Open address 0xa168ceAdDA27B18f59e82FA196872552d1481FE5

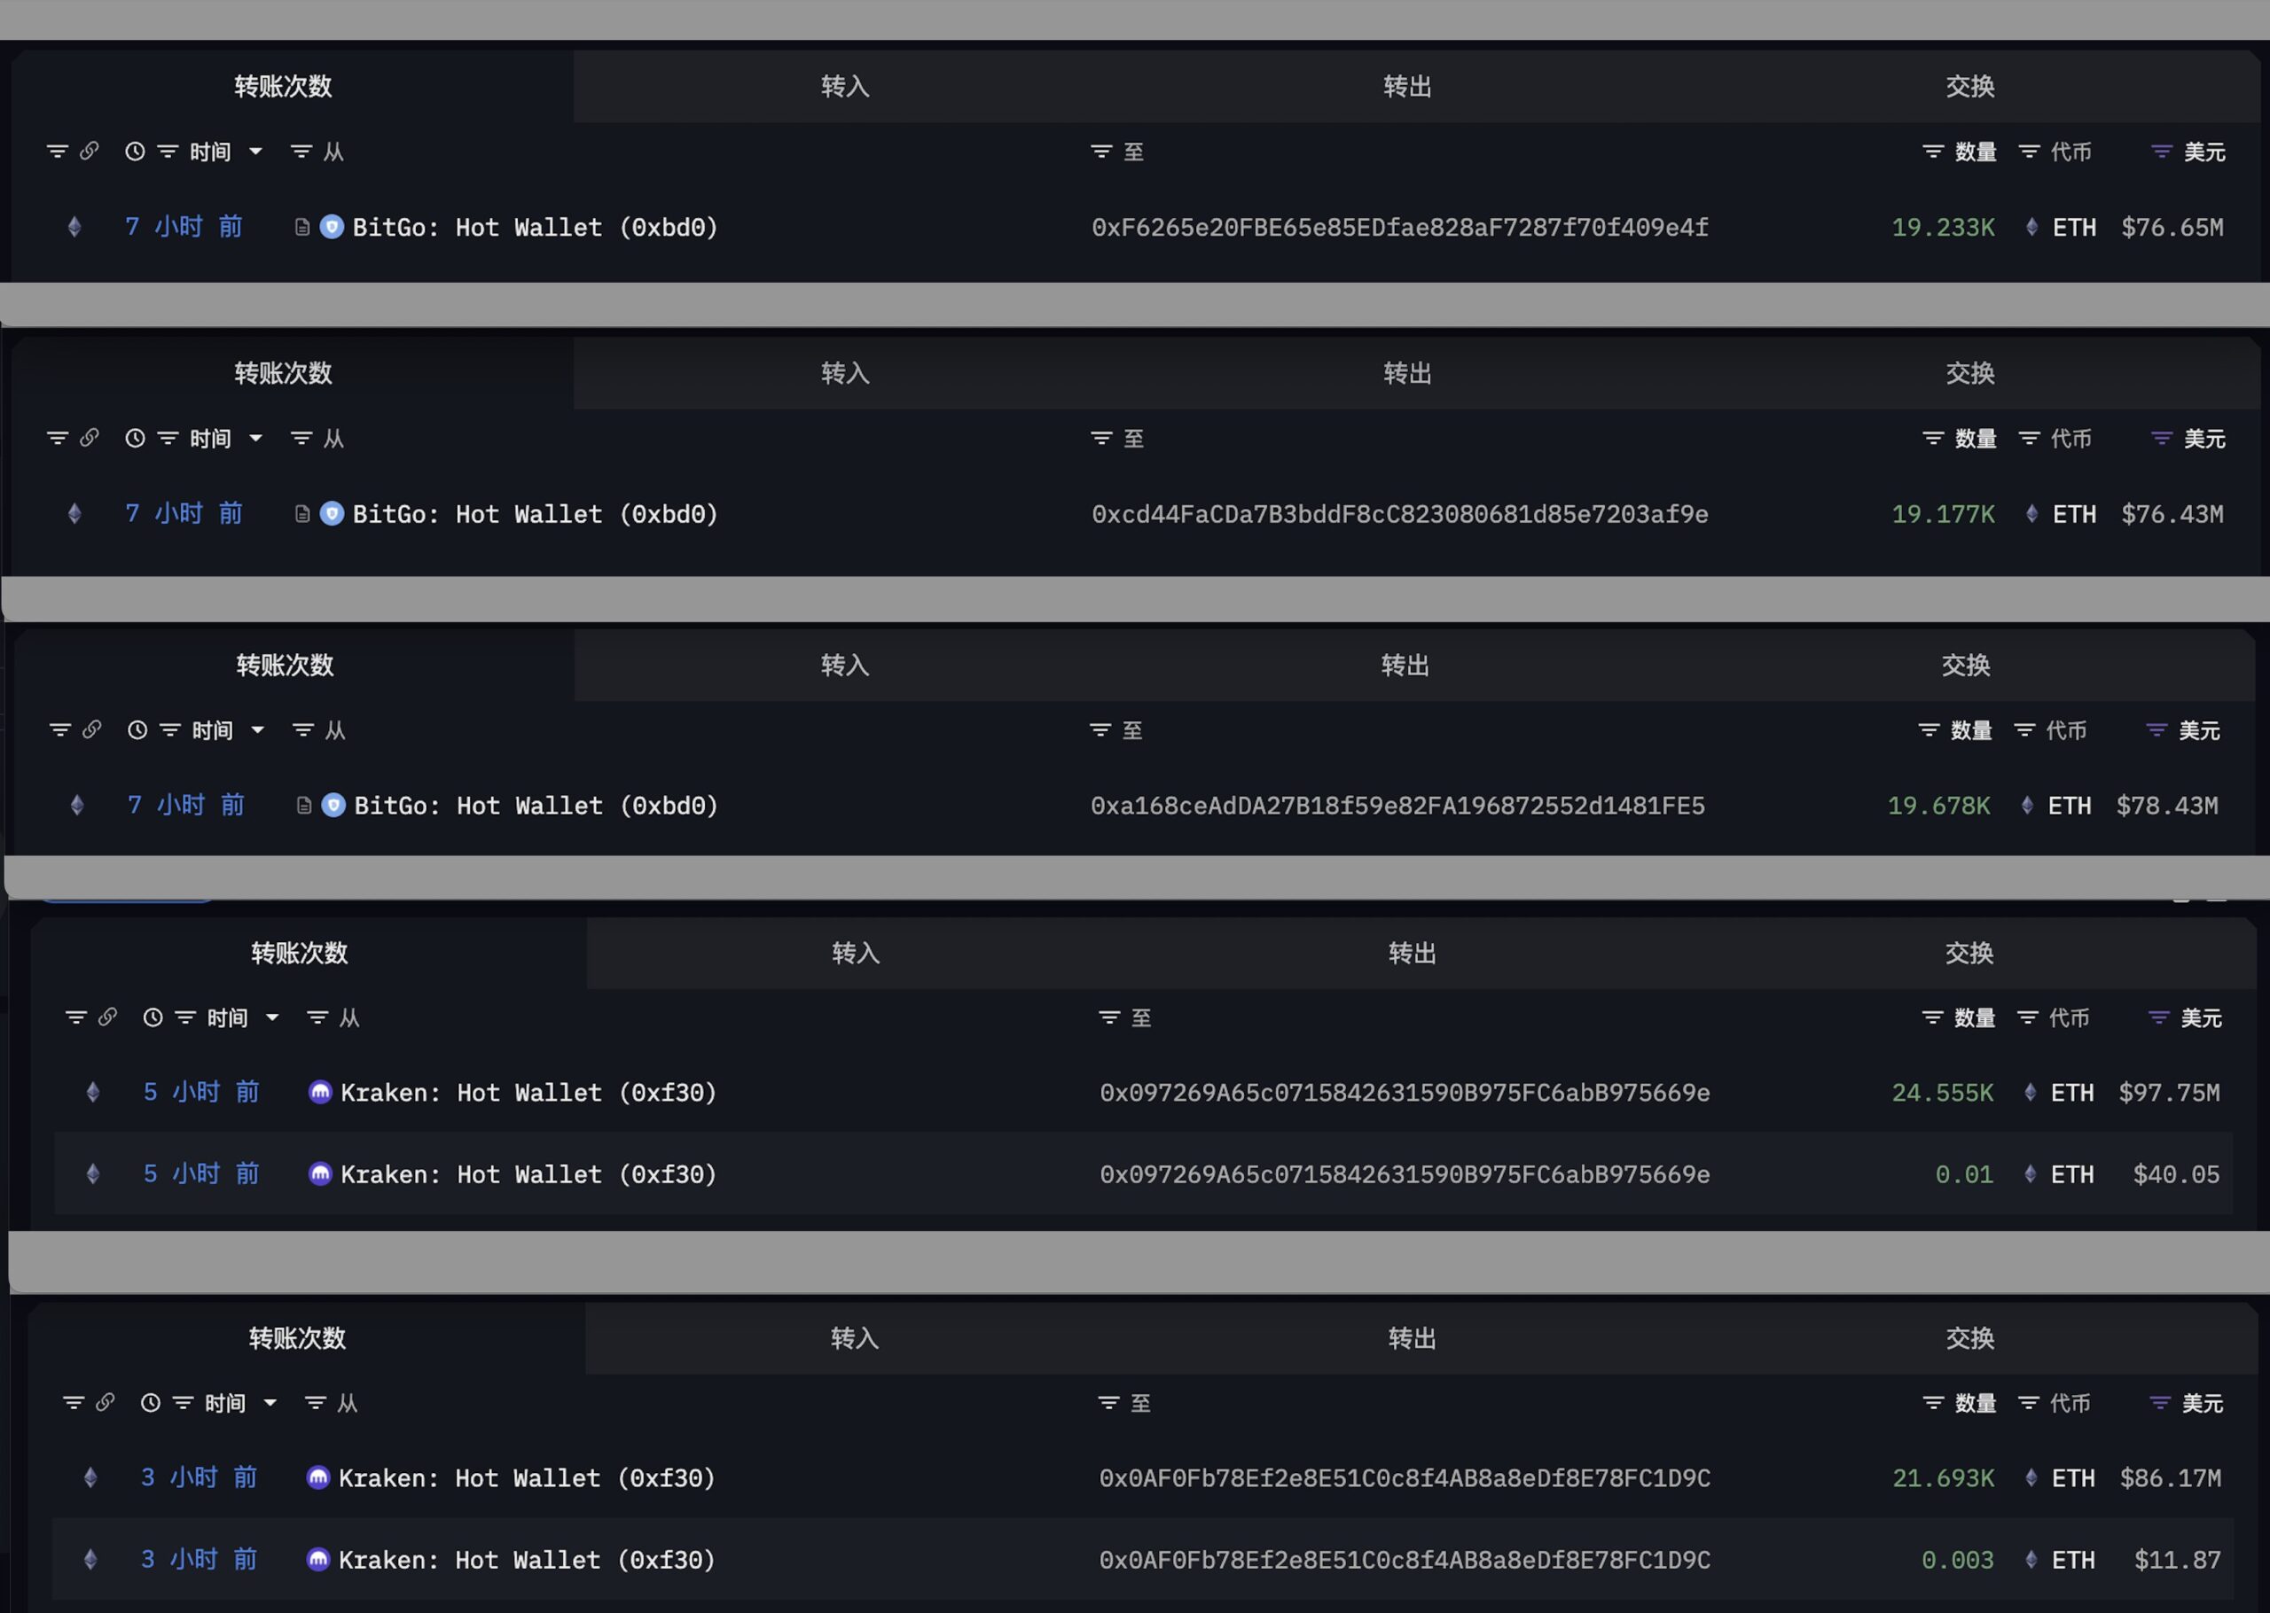coord(1397,806)
